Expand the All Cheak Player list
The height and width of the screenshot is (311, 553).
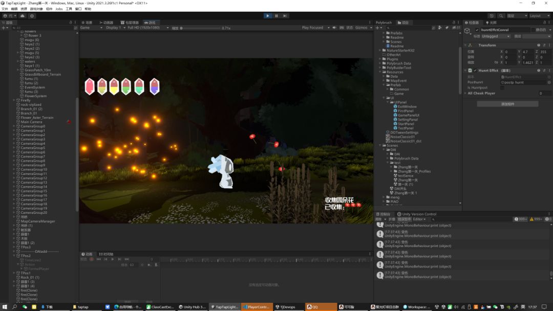click(x=465, y=94)
